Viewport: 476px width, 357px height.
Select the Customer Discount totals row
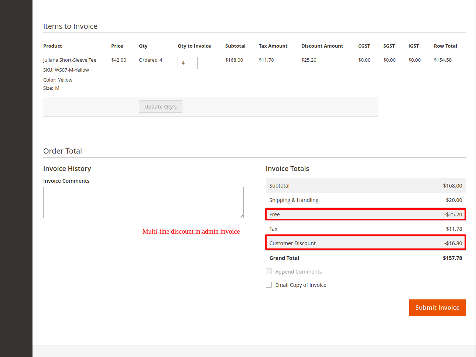[x=365, y=243]
